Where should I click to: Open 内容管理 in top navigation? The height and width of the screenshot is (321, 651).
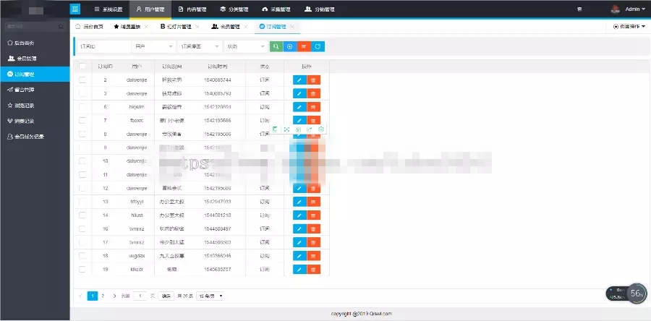coord(192,9)
